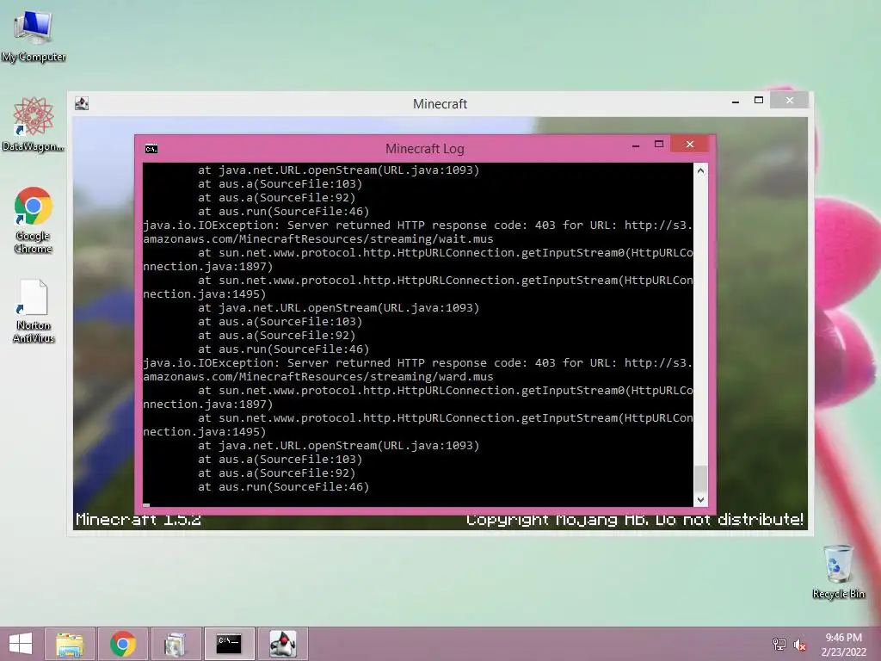Click the last aus.run(SourceFile:46) line

283,487
